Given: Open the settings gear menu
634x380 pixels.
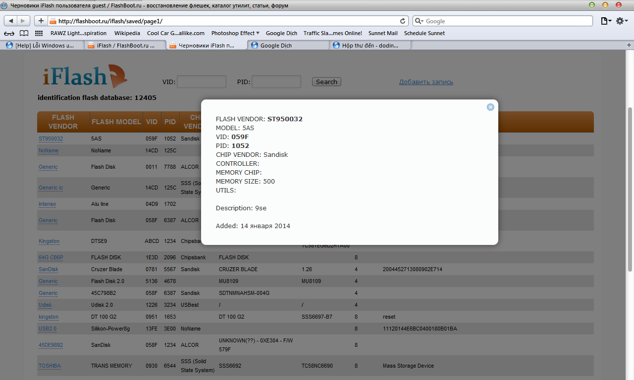Looking at the screenshot, I should tap(622, 21).
